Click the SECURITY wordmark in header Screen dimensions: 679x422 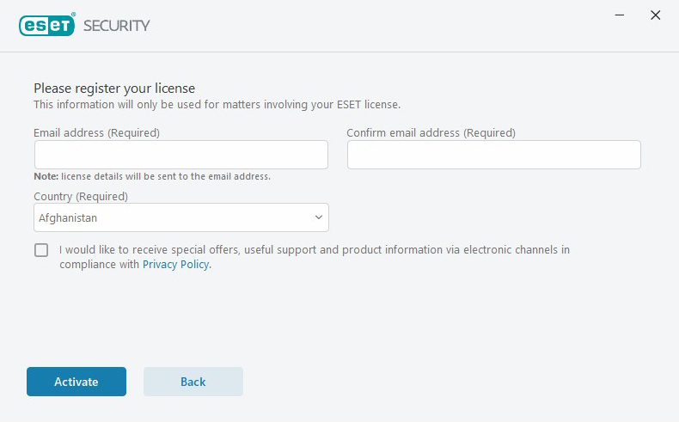(117, 26)
